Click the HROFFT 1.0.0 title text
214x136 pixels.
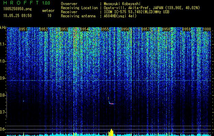click(27, 3)
